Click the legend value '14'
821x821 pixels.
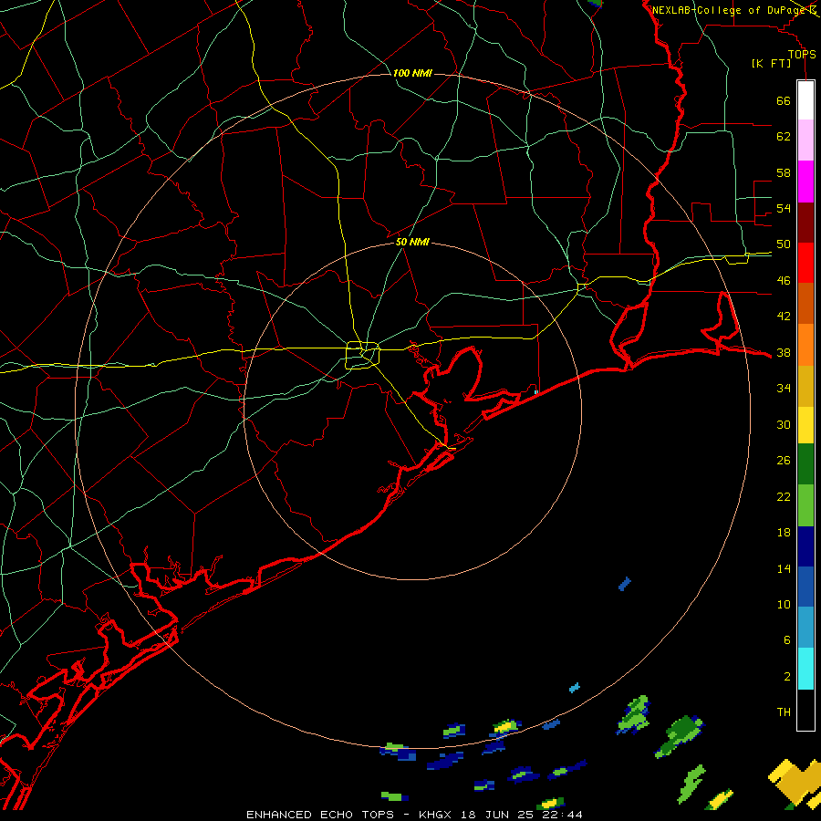pos(784,568)
